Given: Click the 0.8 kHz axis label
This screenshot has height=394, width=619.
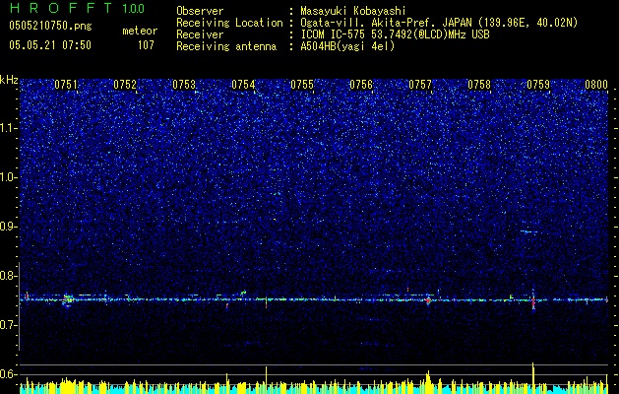Looking at the screenshot, I should pos(9,276).
